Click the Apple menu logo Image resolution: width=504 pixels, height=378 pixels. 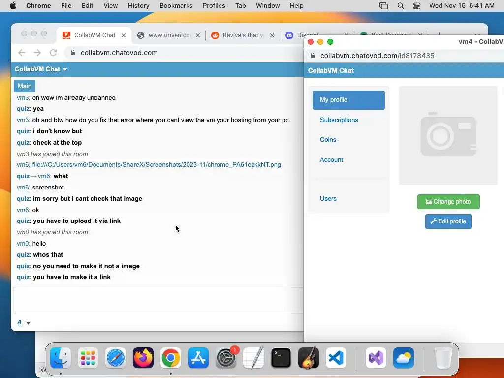coord(13,5)
